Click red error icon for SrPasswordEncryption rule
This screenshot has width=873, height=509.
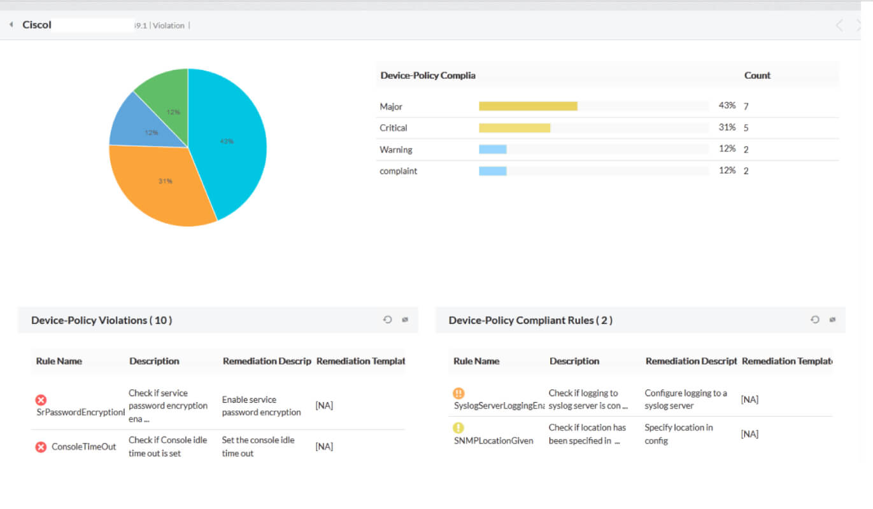(41, 400)
